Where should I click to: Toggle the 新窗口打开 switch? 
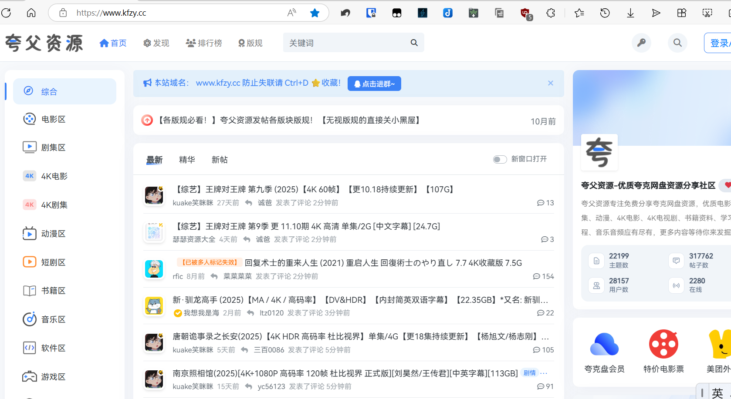(500, 159)
